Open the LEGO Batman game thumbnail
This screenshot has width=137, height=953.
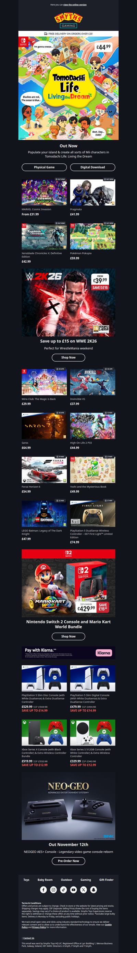(44, 513)
